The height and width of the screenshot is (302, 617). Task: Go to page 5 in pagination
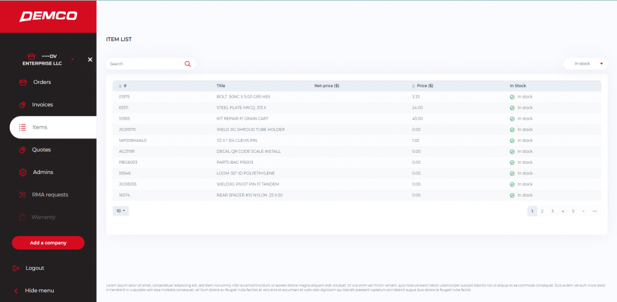574,211
